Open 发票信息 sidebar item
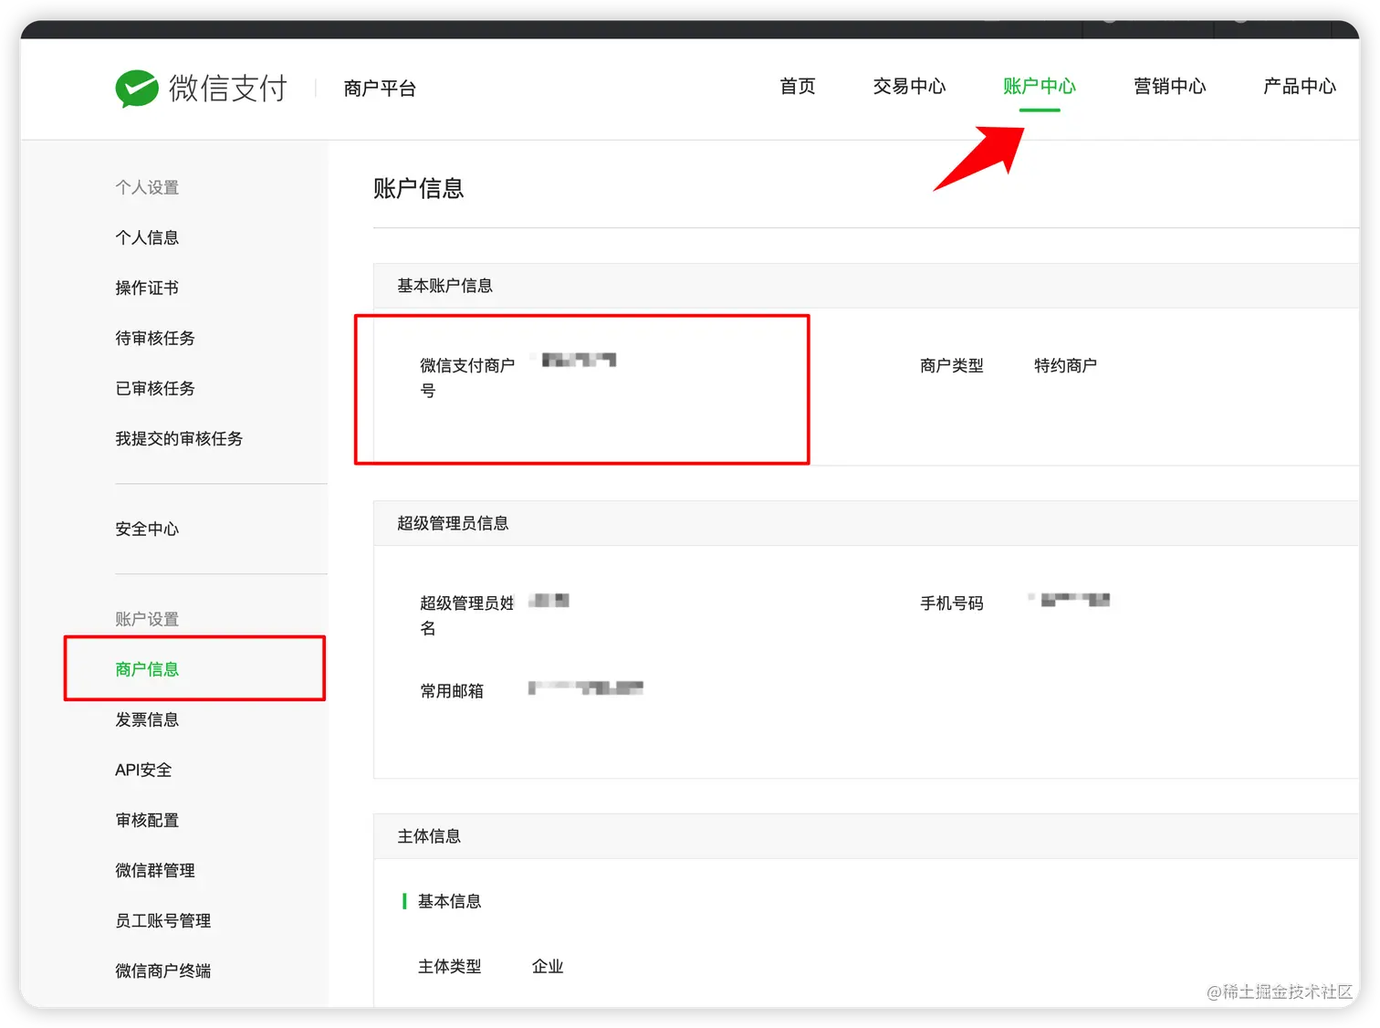 coord(147,719)
